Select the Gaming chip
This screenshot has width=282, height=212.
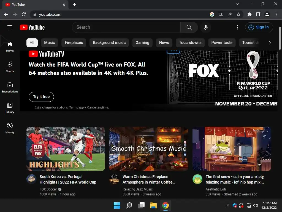click(142, 43)
